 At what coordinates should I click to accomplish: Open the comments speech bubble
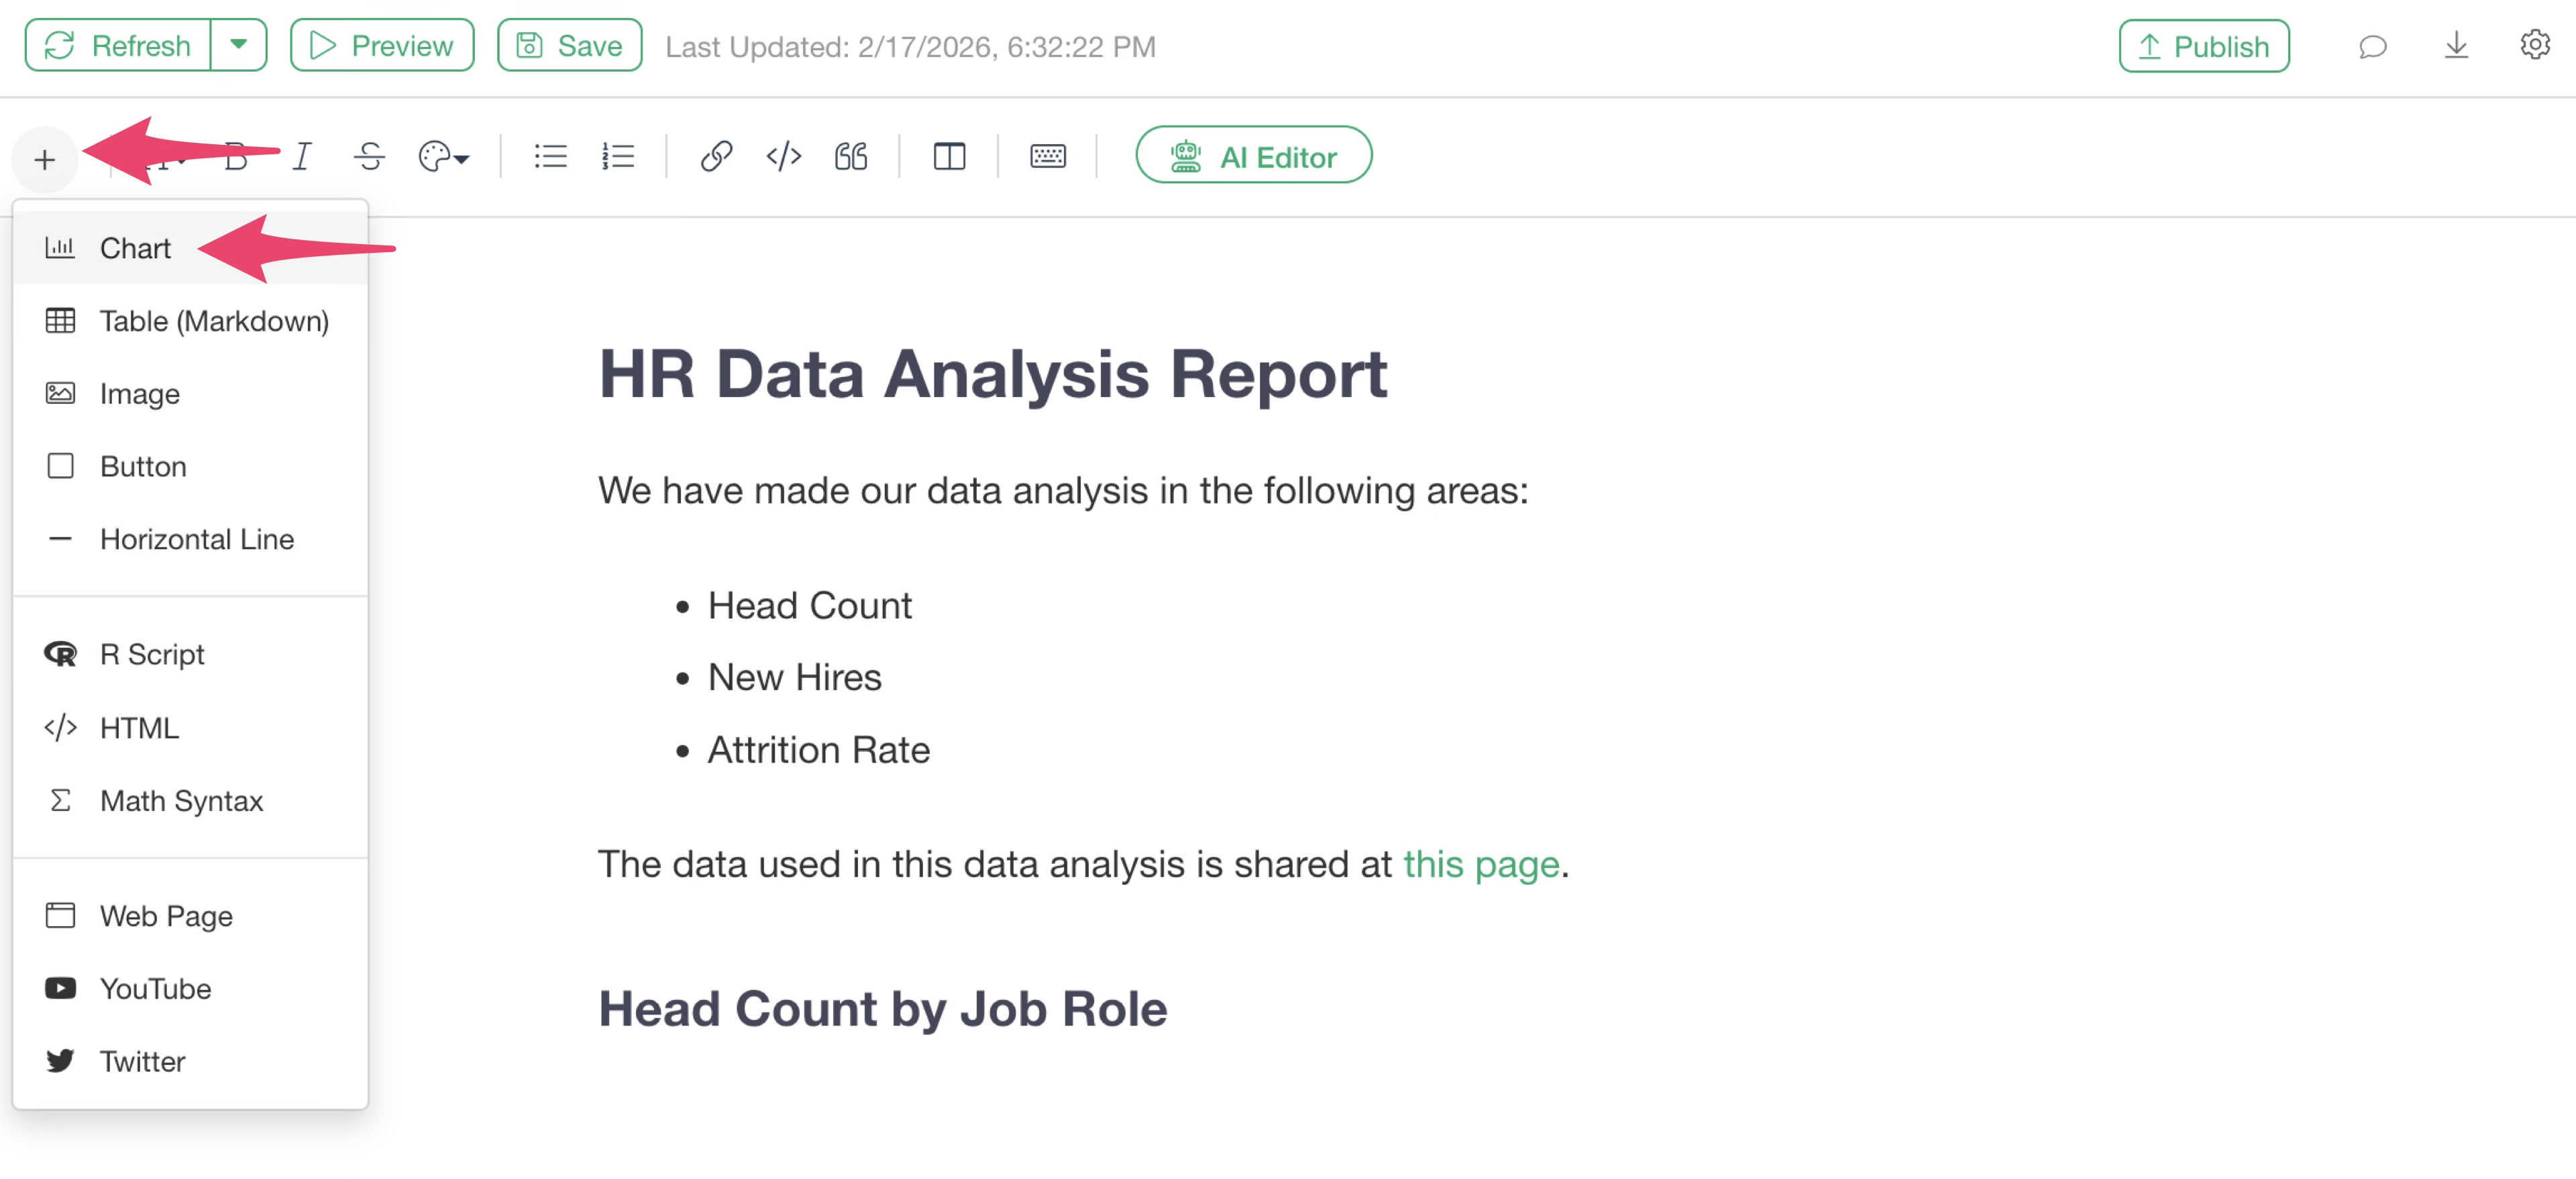coord(2372,47)
